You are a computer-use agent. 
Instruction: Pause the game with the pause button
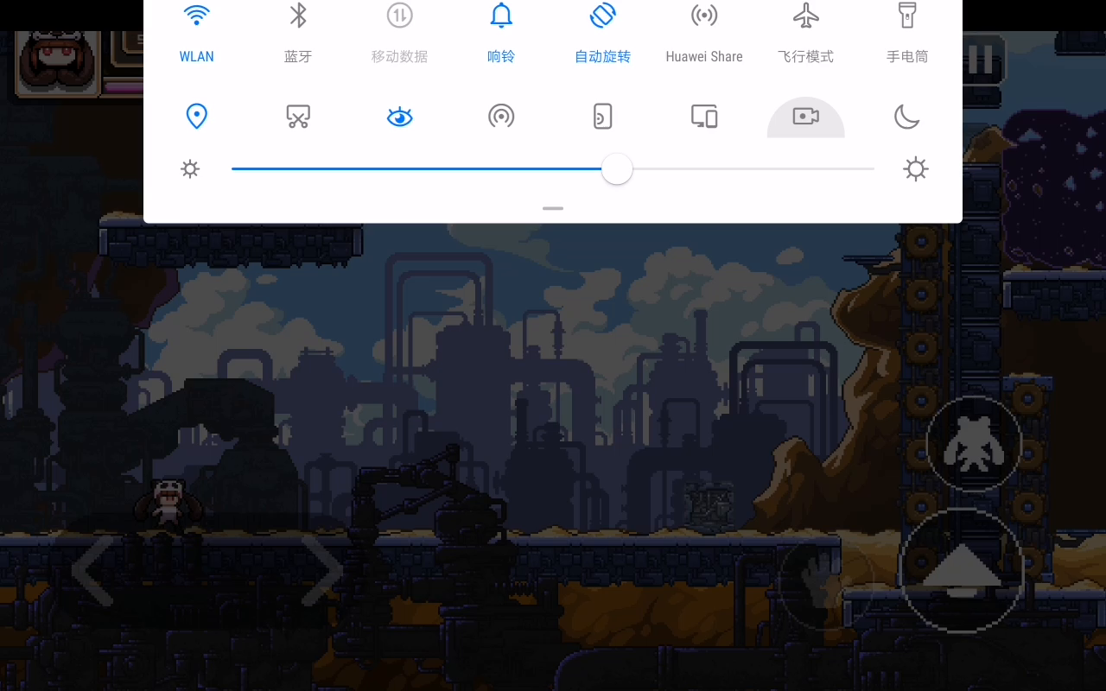981,60
